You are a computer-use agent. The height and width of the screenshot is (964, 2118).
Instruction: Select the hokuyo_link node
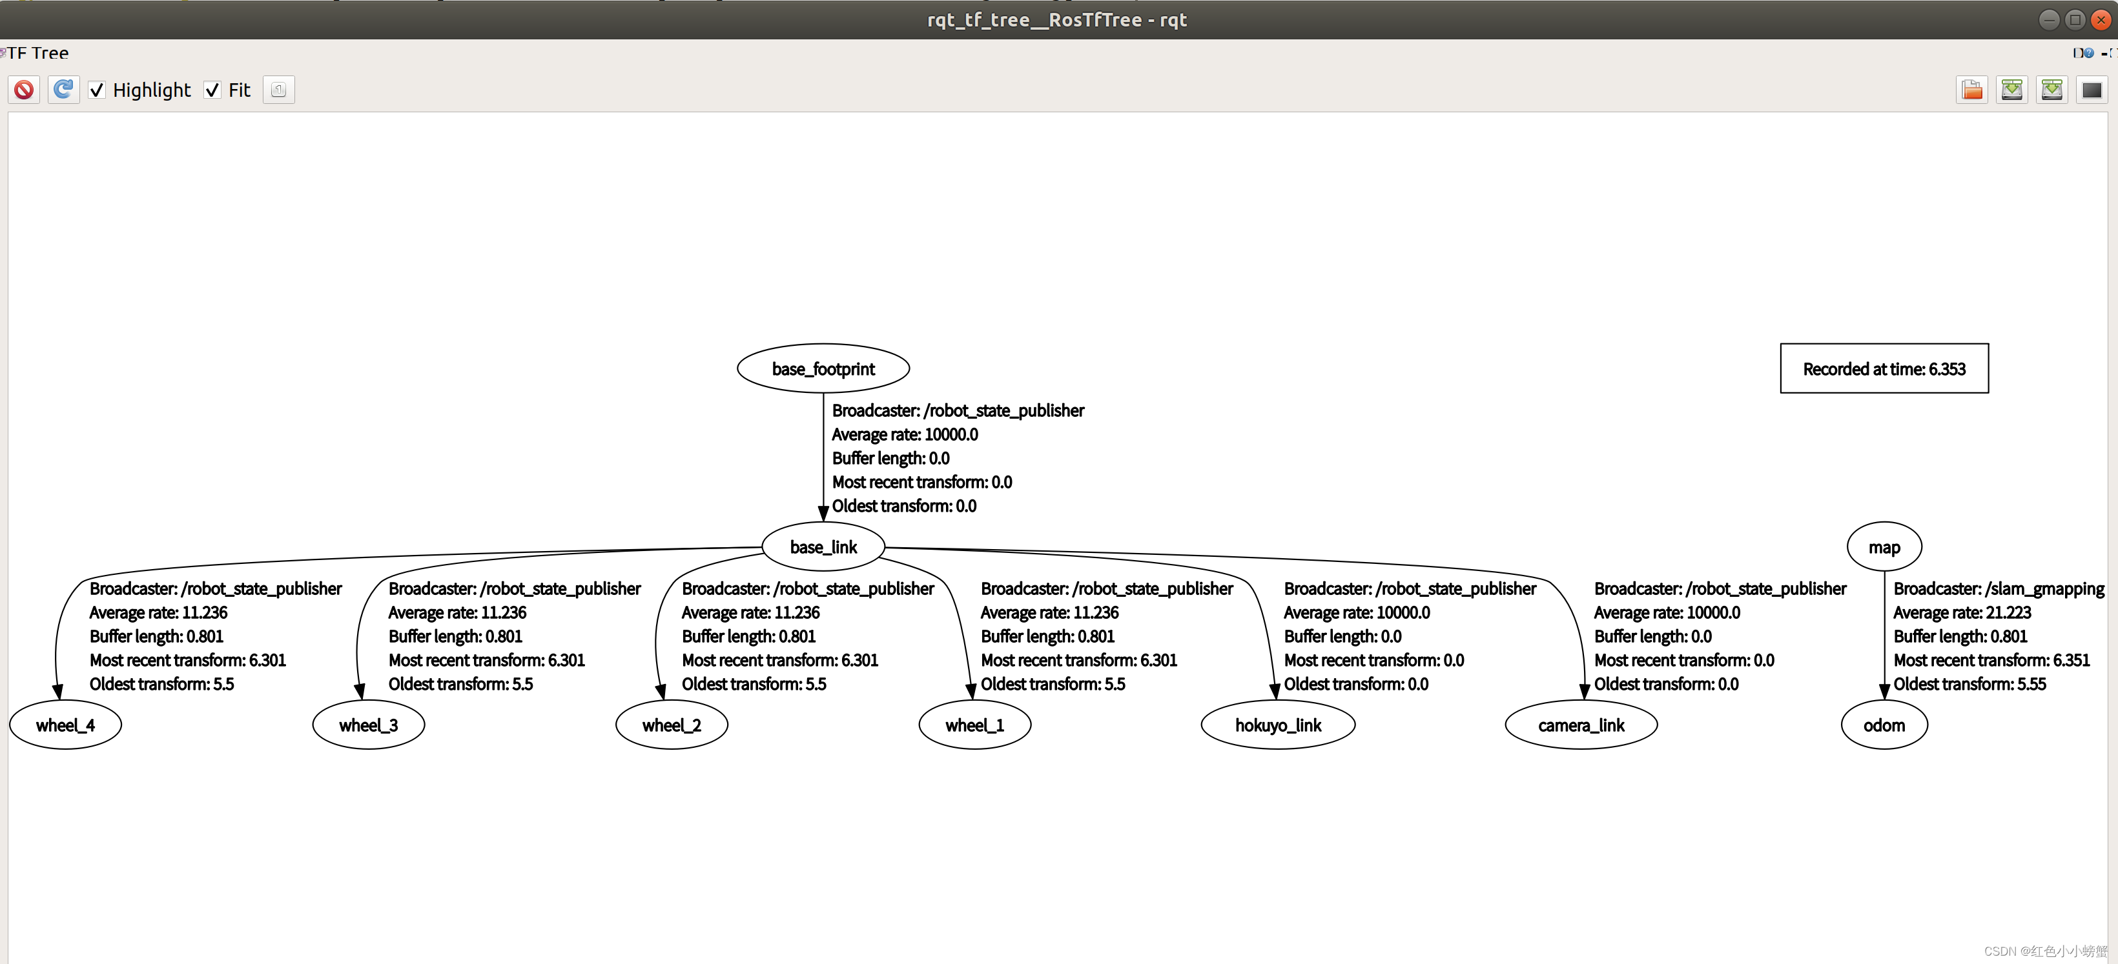point(1279,725)
